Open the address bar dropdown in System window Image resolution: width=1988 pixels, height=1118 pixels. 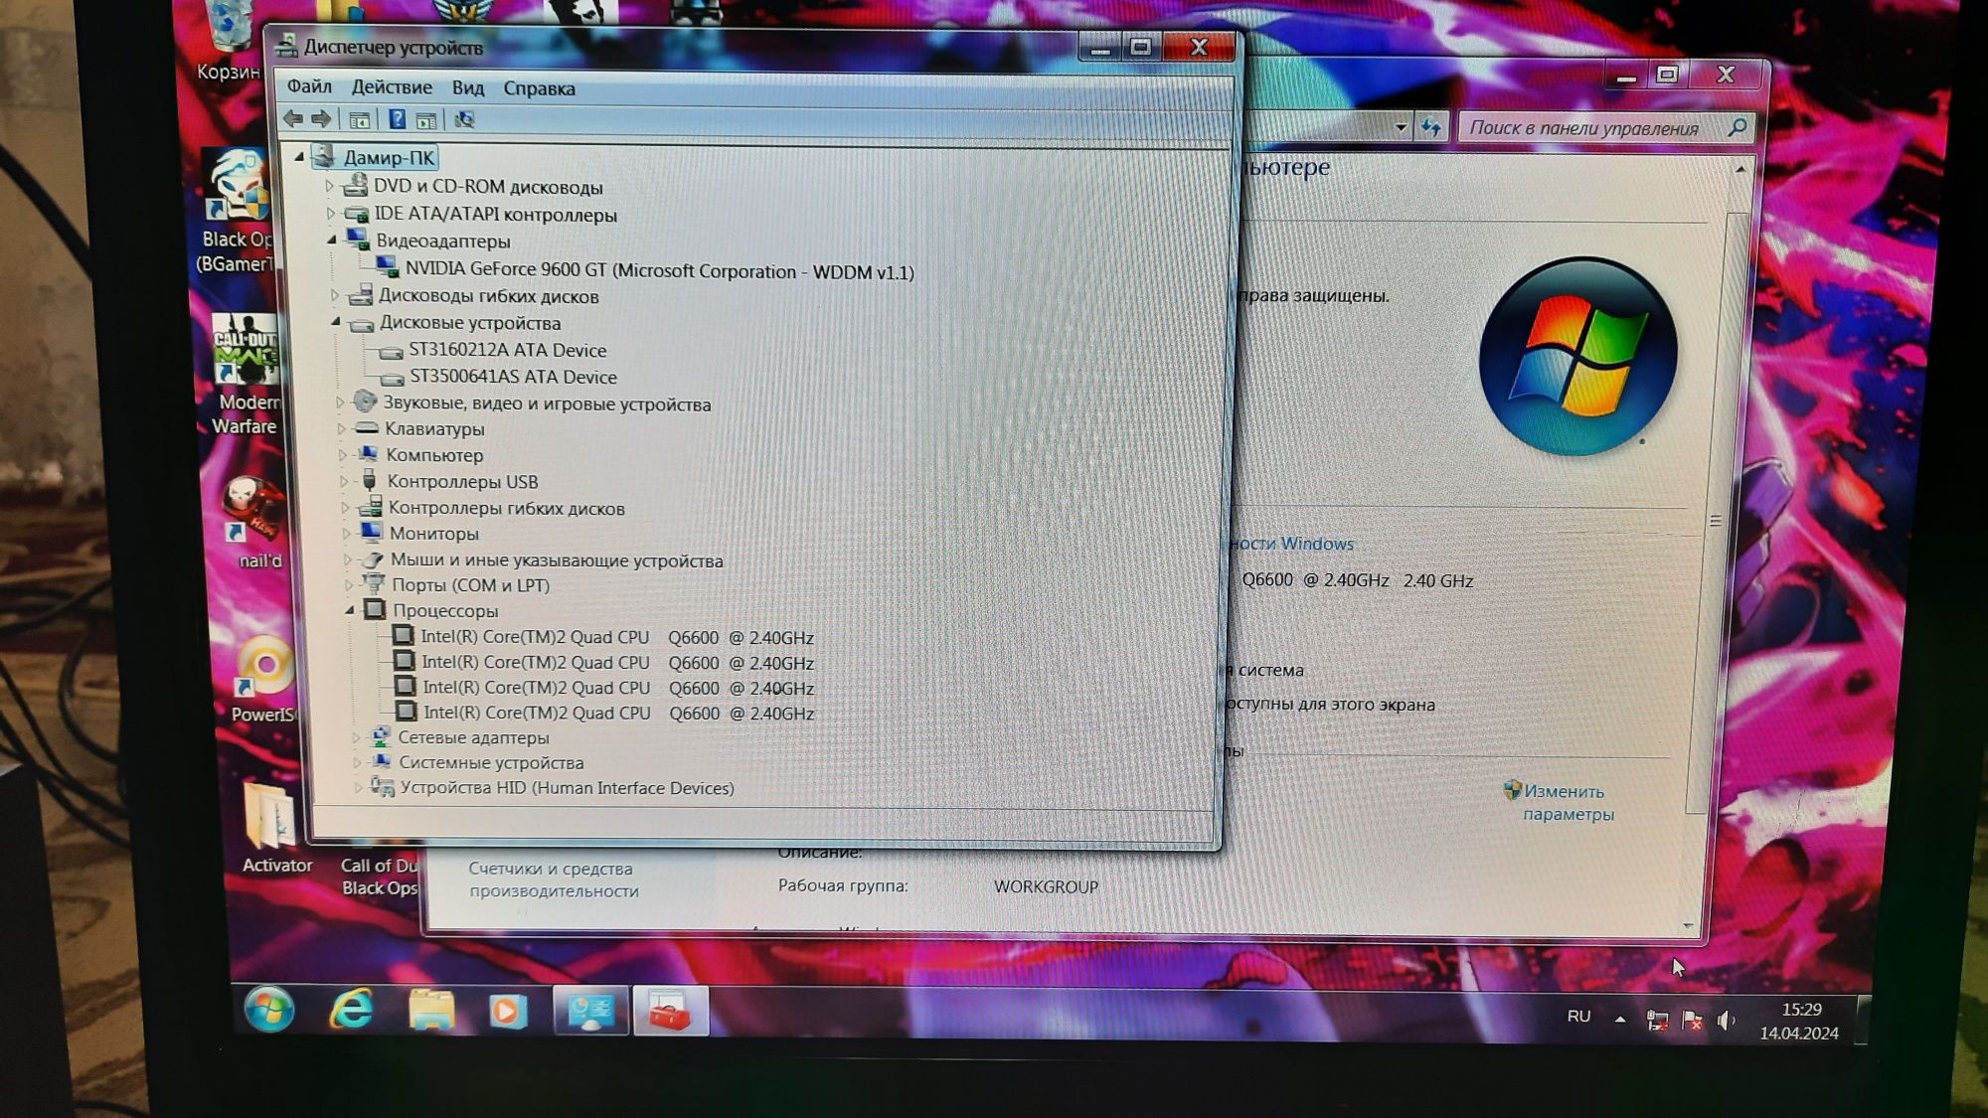tap(1401, 127)
